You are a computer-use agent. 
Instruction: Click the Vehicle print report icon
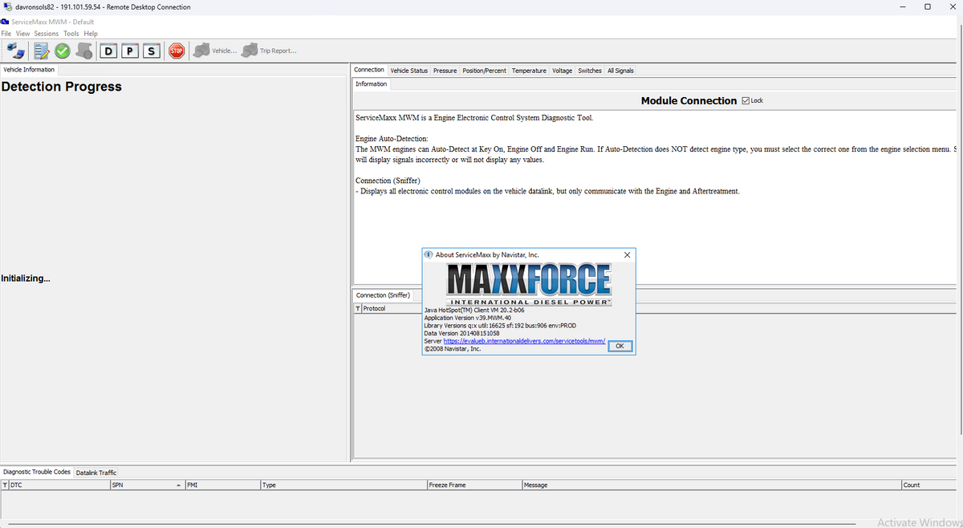pos(201,51)
